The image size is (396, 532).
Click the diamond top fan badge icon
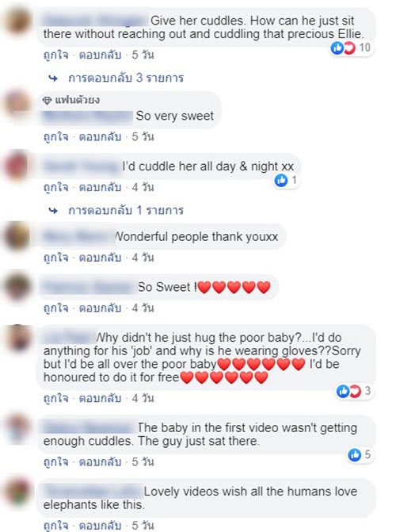47,101
